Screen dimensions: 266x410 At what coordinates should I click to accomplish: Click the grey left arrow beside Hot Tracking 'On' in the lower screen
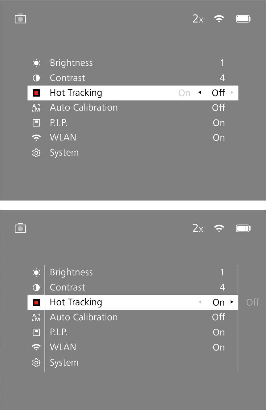click(200, 302)
